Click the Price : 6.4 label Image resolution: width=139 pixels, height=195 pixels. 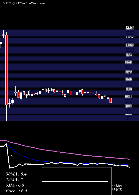(x=16, y=191)
